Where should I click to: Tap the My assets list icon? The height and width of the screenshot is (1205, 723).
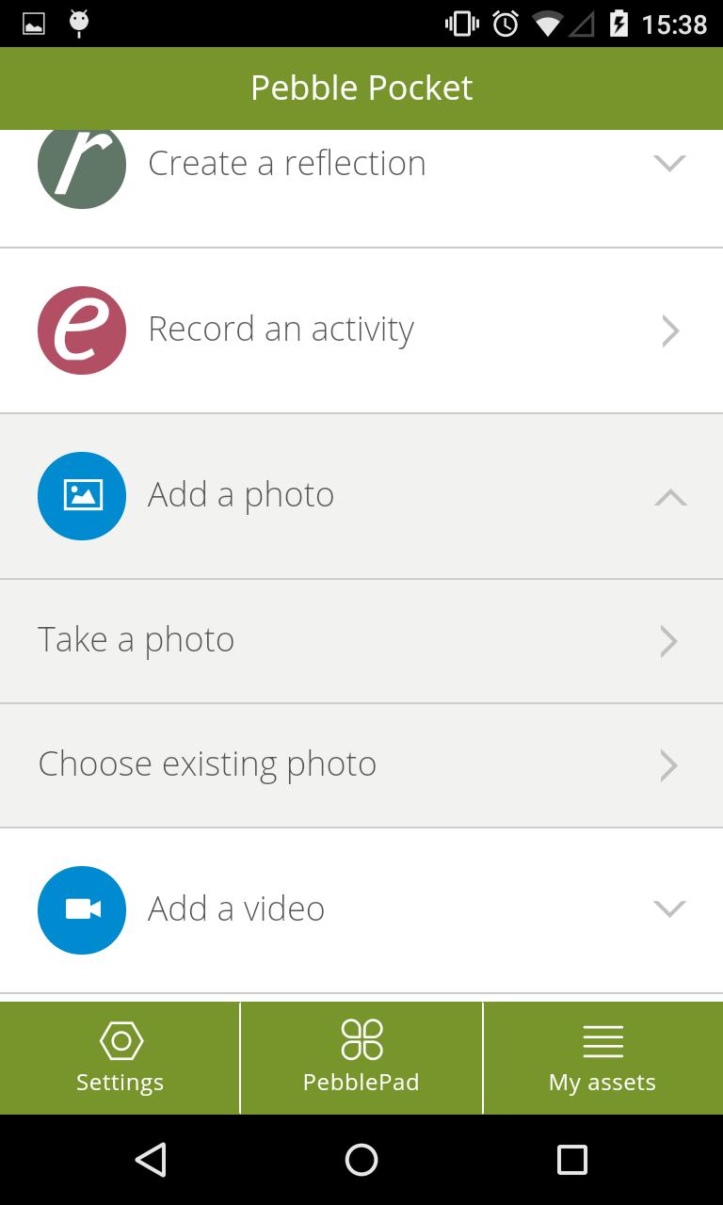click(602, 1041)
